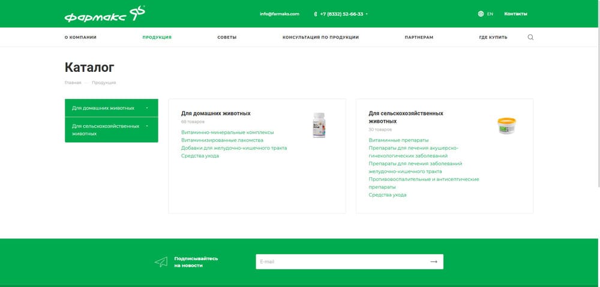Open the О компании menu item

pos(80,37)
